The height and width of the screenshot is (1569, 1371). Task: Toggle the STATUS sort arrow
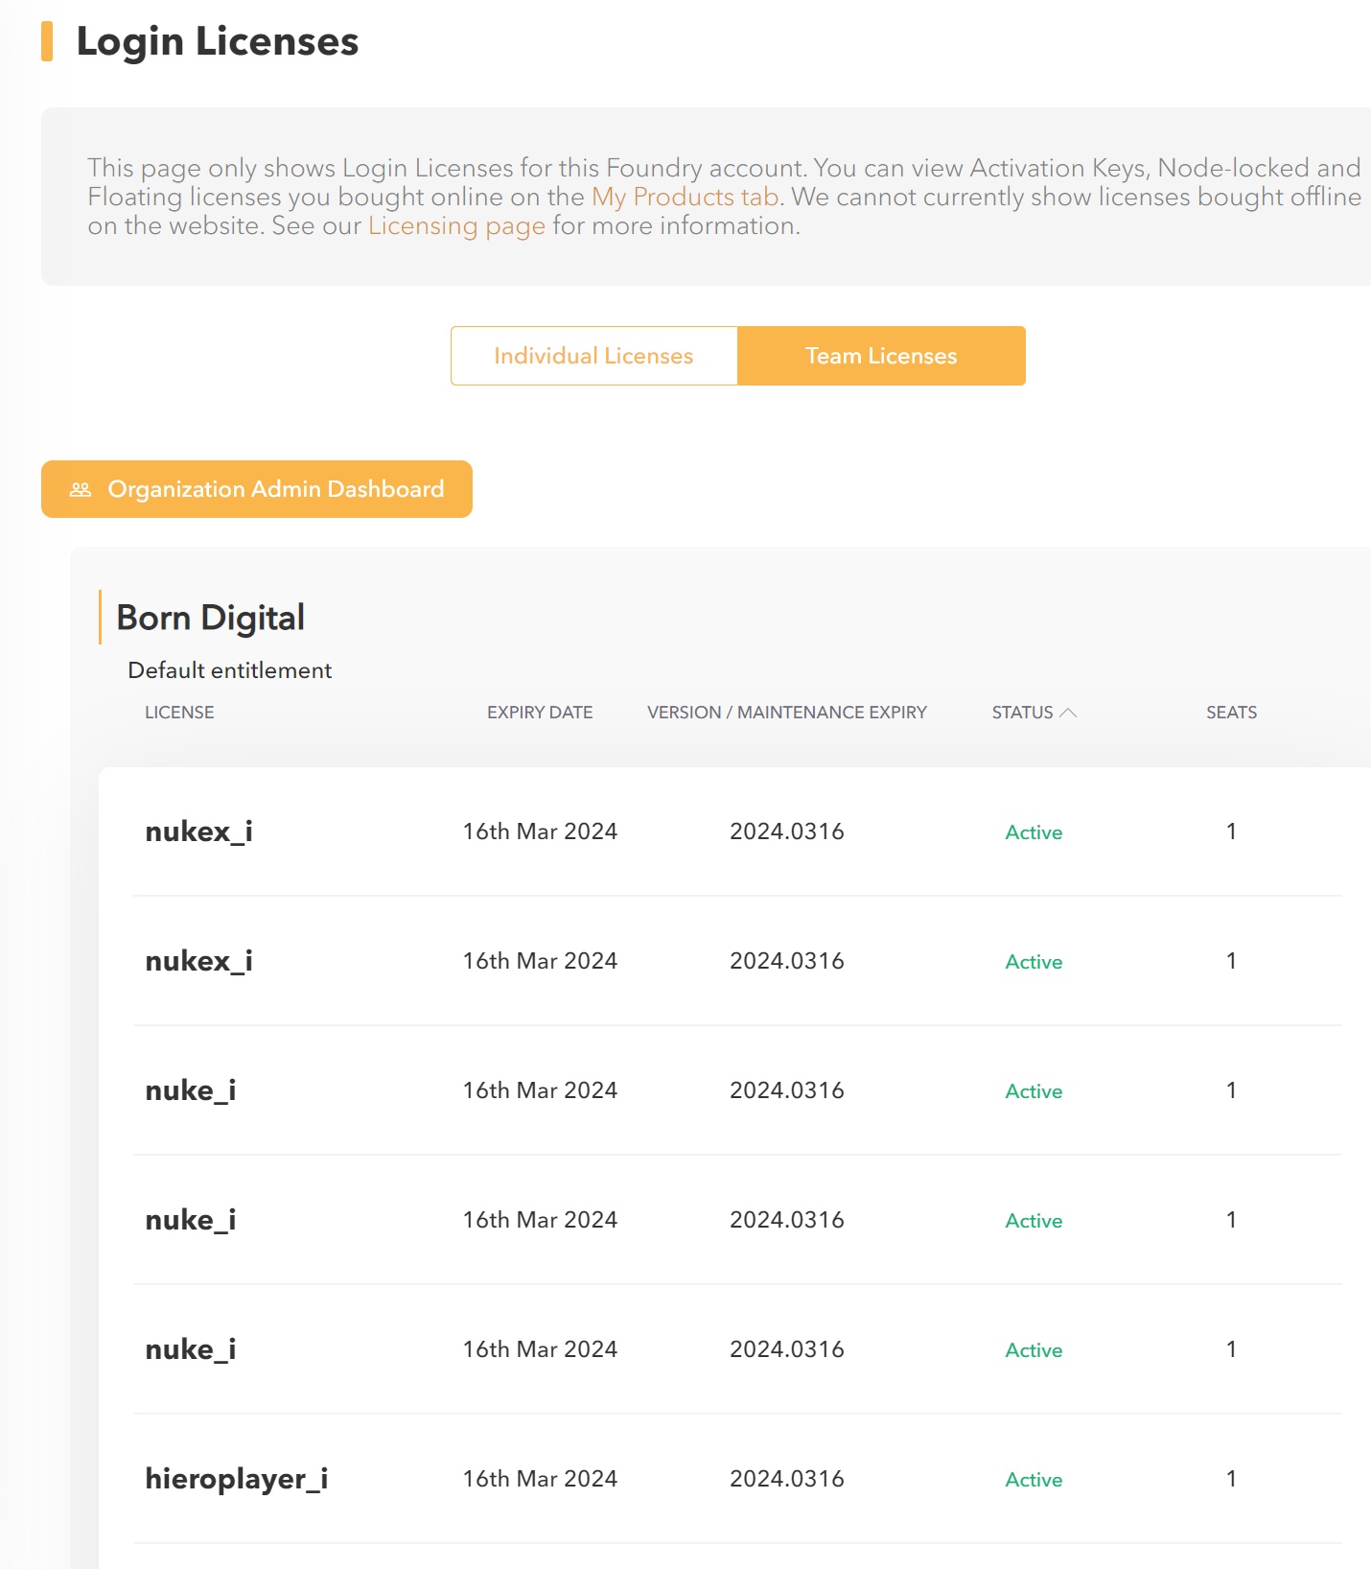point(1067,713)
